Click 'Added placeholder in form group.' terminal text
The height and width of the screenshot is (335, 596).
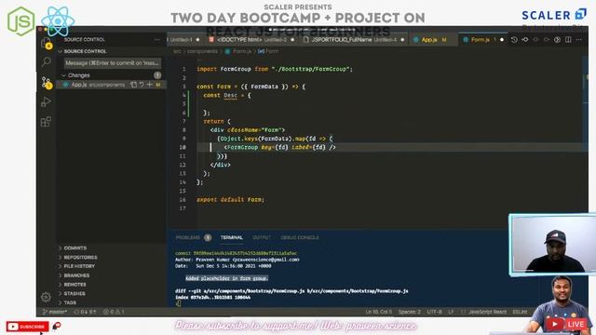click(x=226, y=278)
